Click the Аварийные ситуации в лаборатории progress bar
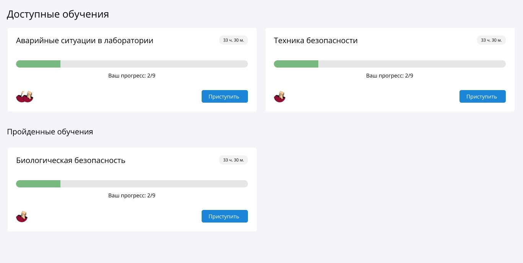The height and width of the screenshot is (263, 523). (x=132, y=64)
